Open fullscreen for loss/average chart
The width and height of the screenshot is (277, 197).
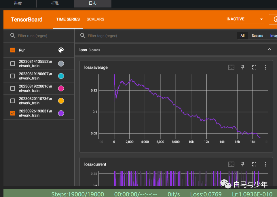tap(254, 67)
